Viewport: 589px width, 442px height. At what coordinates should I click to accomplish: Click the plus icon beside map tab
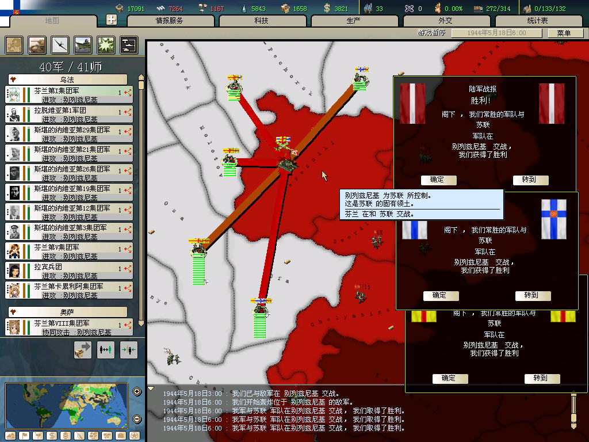click(111, 20)
